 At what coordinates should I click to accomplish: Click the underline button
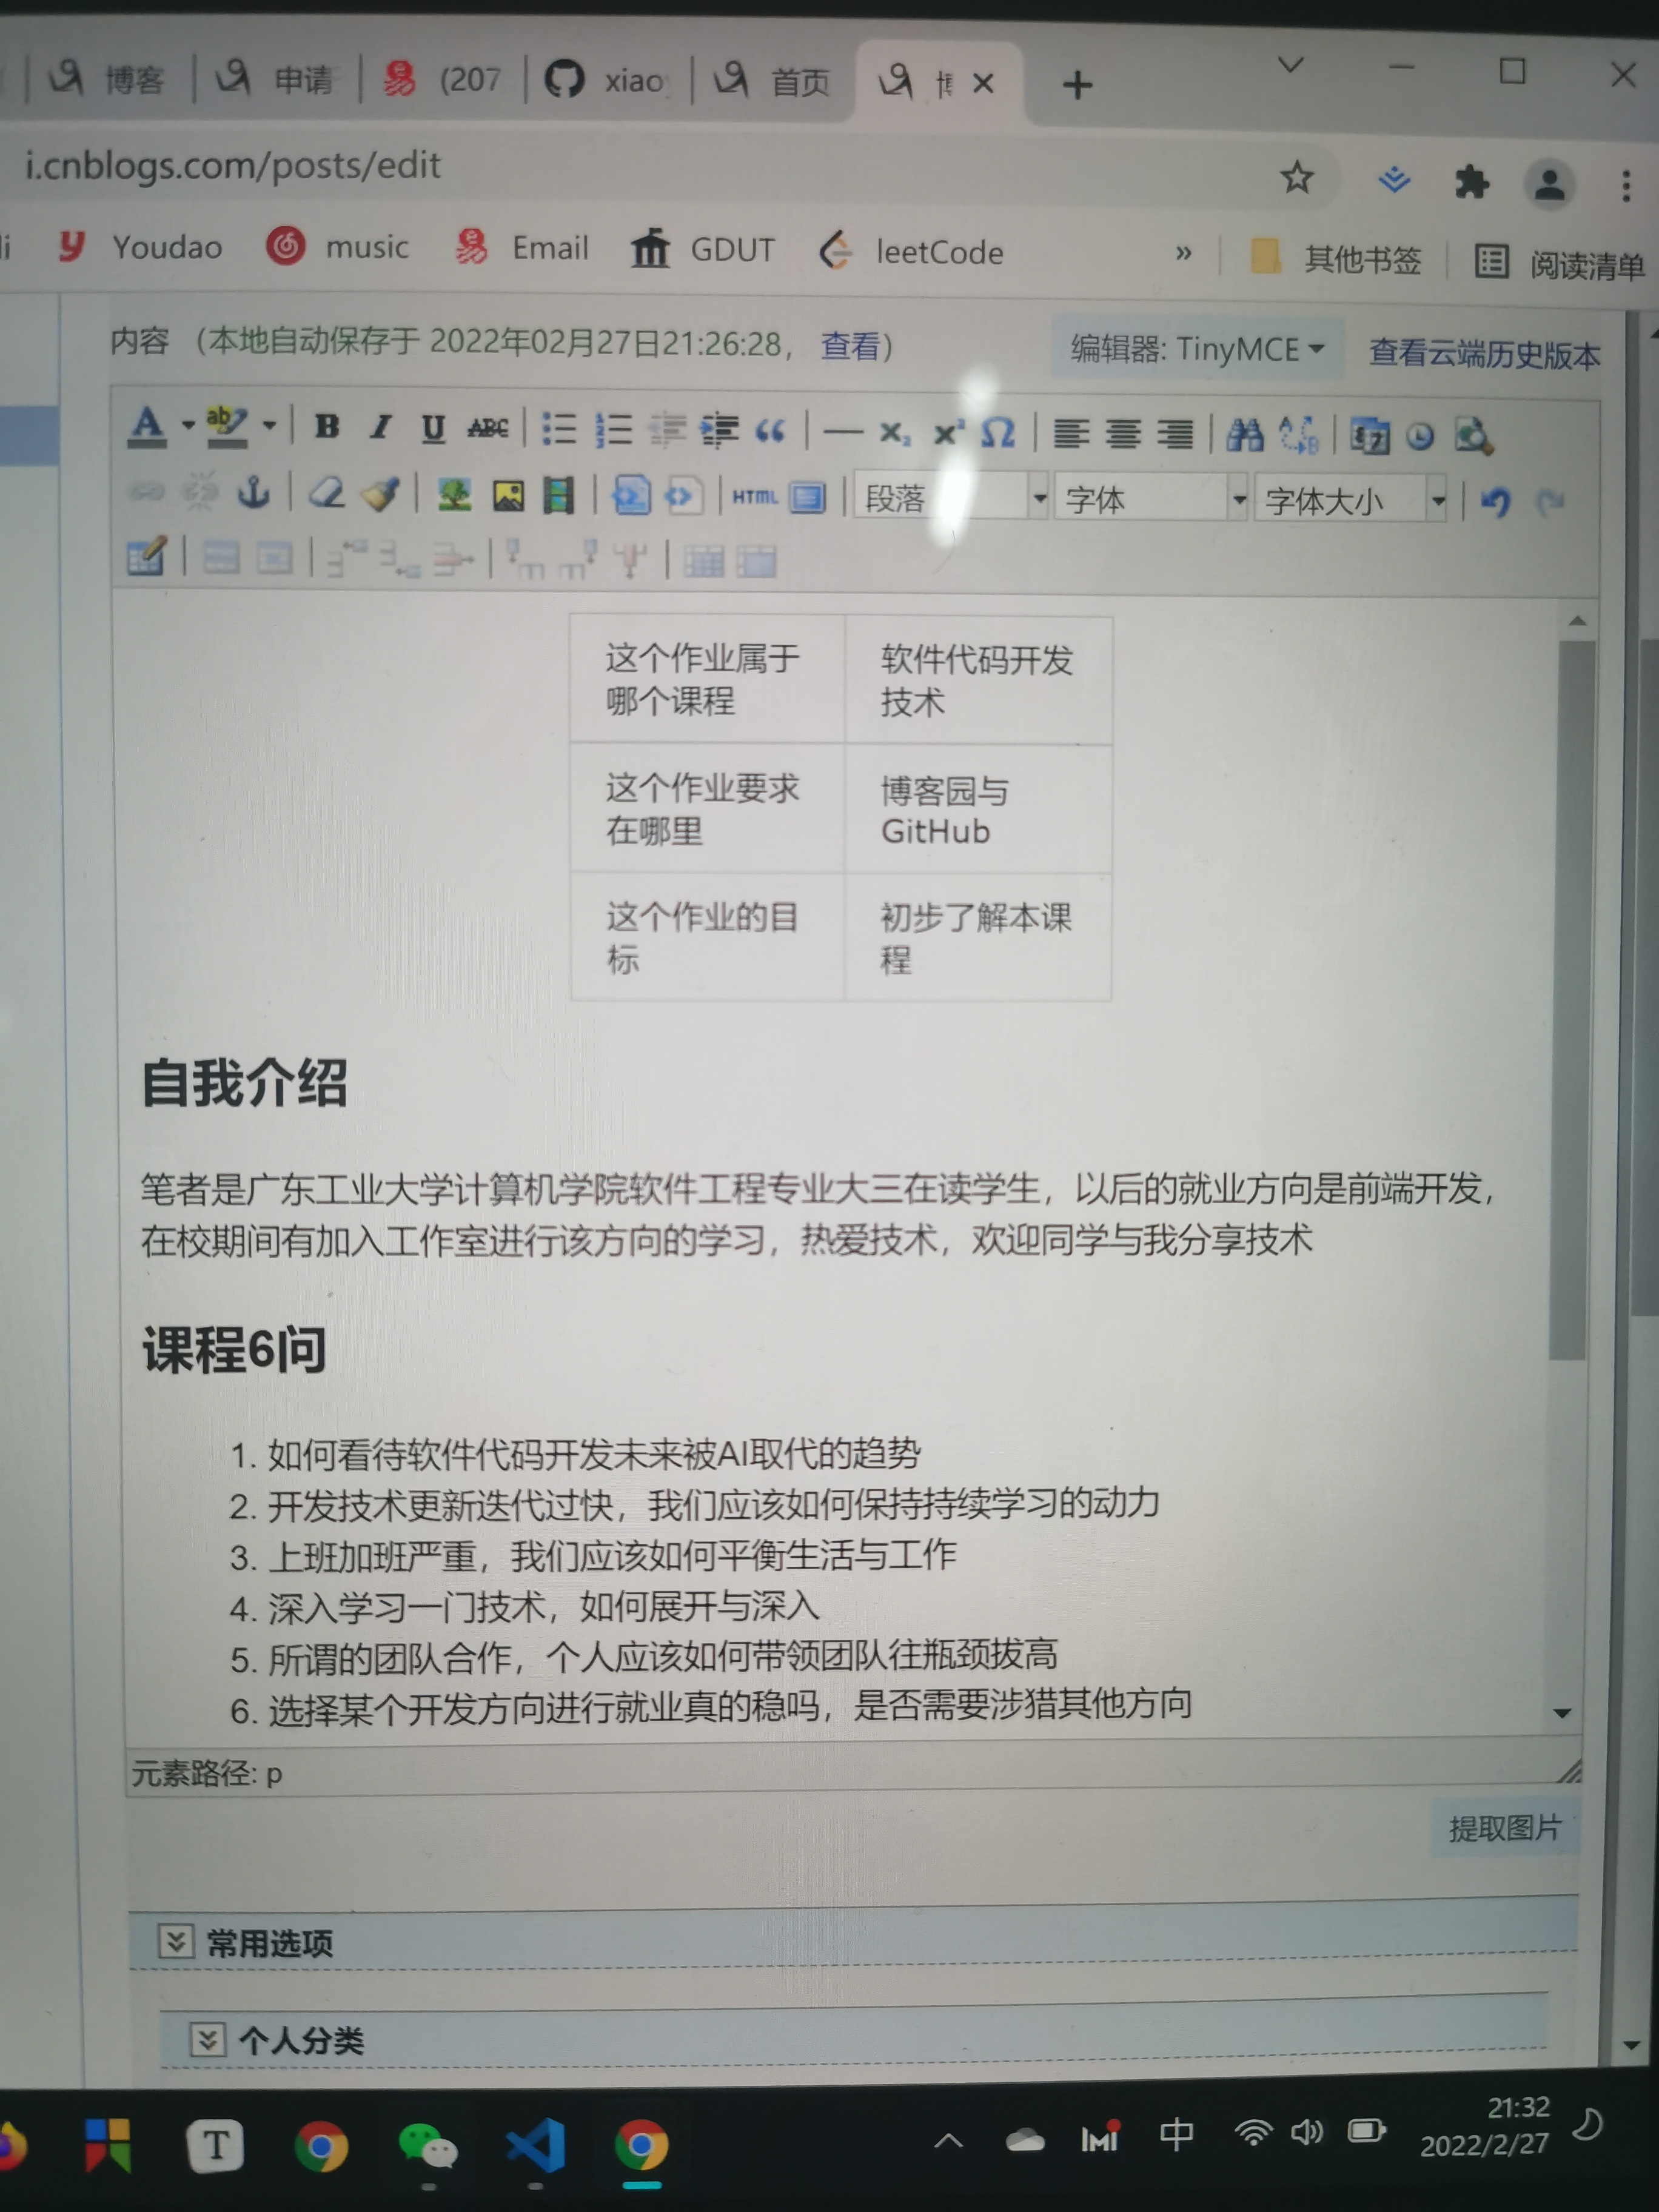click(x=432, y=430)
